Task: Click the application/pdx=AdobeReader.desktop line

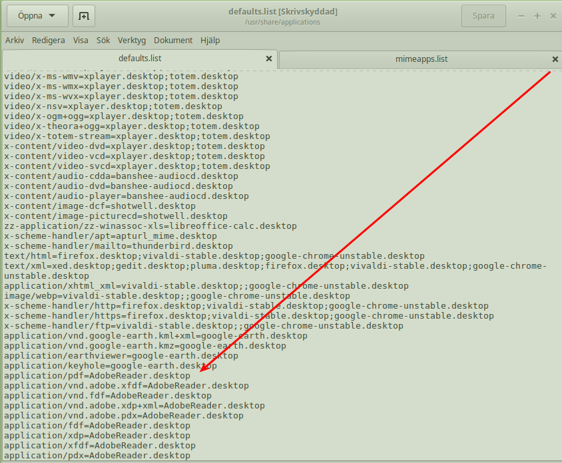Action: pos(97,456)
